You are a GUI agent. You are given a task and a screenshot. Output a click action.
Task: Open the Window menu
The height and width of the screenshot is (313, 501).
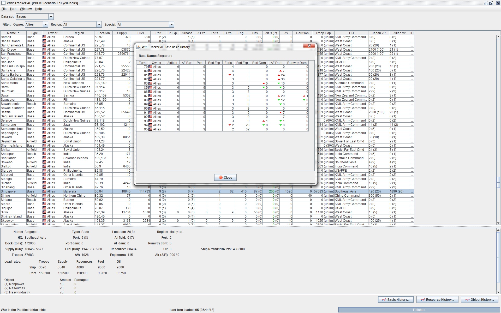[26, 9]
